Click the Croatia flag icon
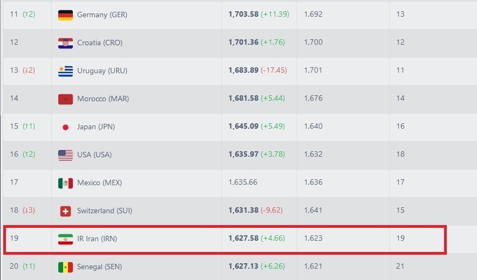Viewport: 477px width, 280px height. click(x=65, y=43)
